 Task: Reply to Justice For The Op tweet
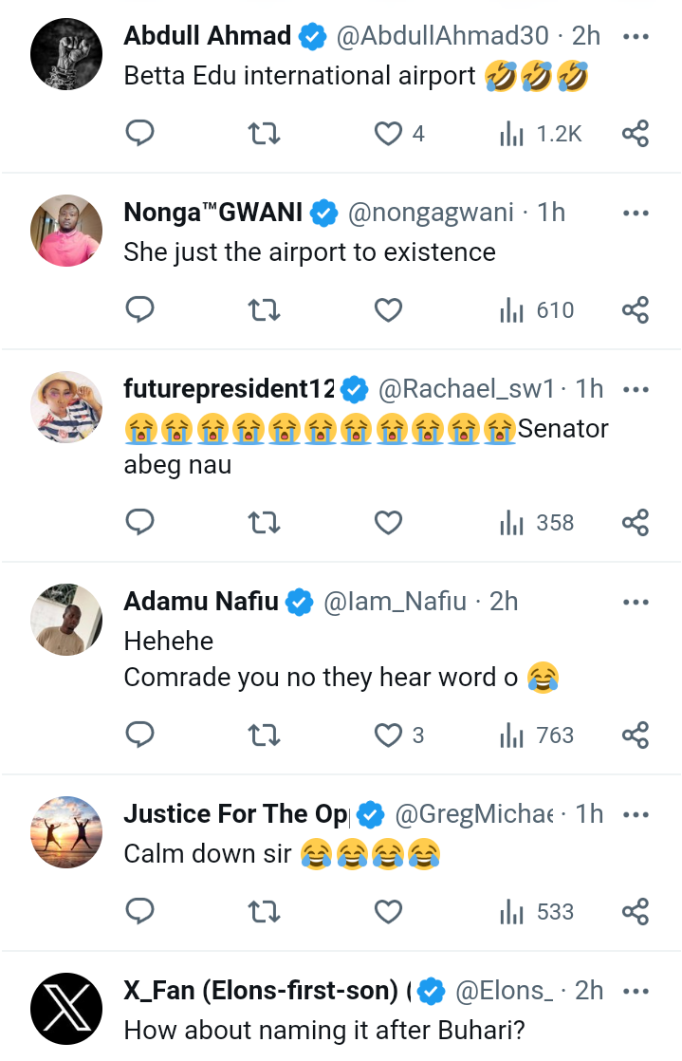(x=140, y=912)
